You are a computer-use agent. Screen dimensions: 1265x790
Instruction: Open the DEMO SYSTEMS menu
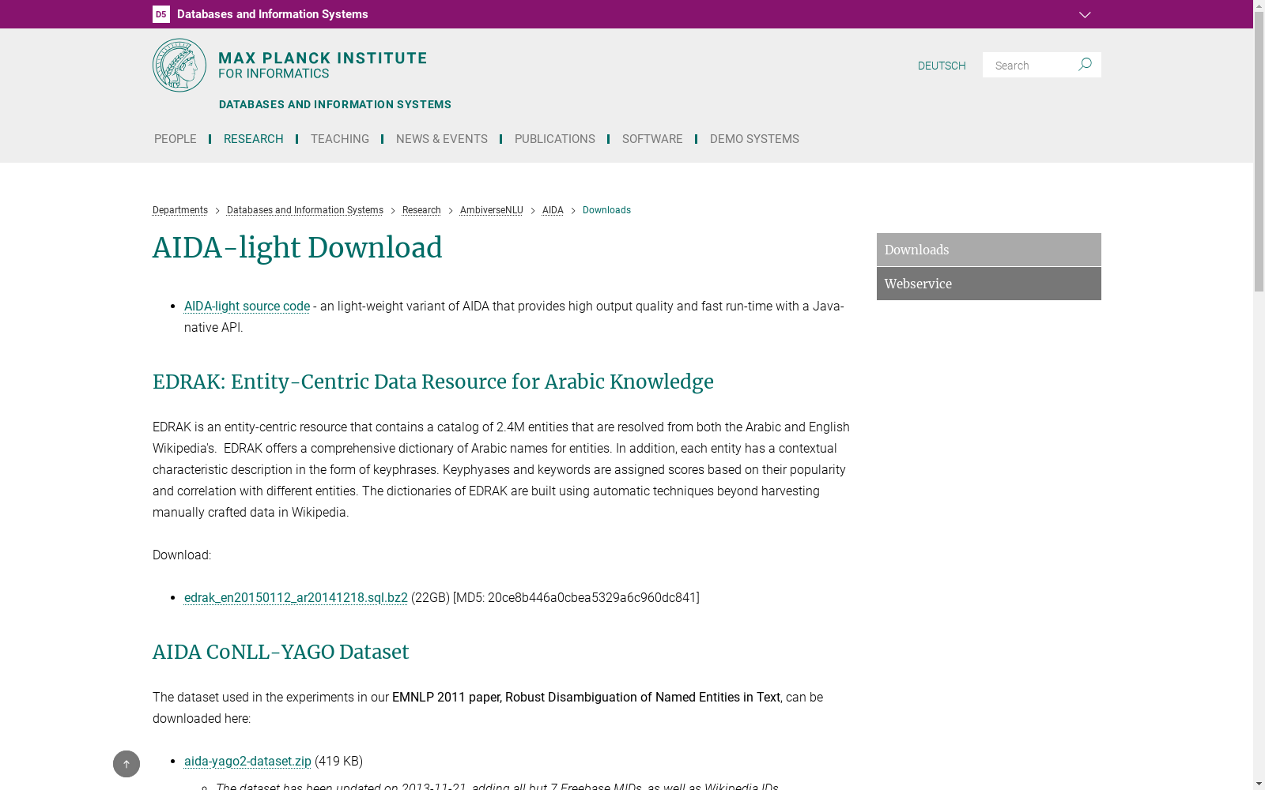(754, 139)
